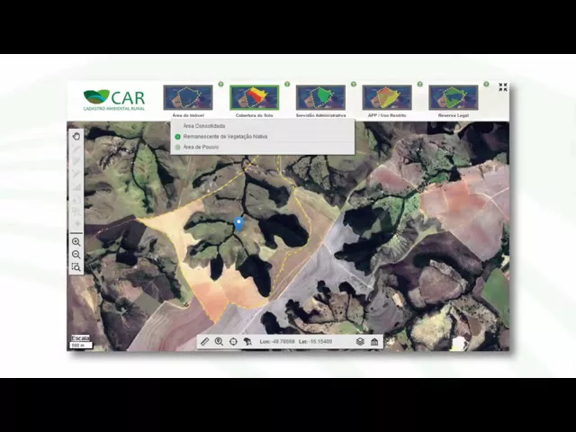Click the zoom out magnifier
This screenshot has height=432, width=576.
coord(76,255)
